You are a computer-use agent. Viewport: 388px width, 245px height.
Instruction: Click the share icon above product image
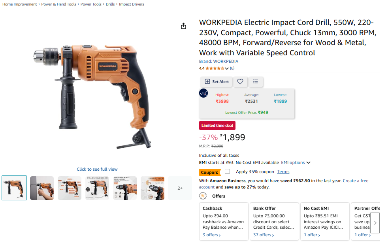coord(183,26)
